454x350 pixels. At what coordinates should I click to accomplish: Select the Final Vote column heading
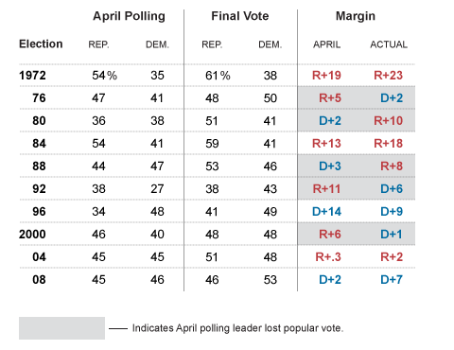pyautogui.click(x=240, y=16)
